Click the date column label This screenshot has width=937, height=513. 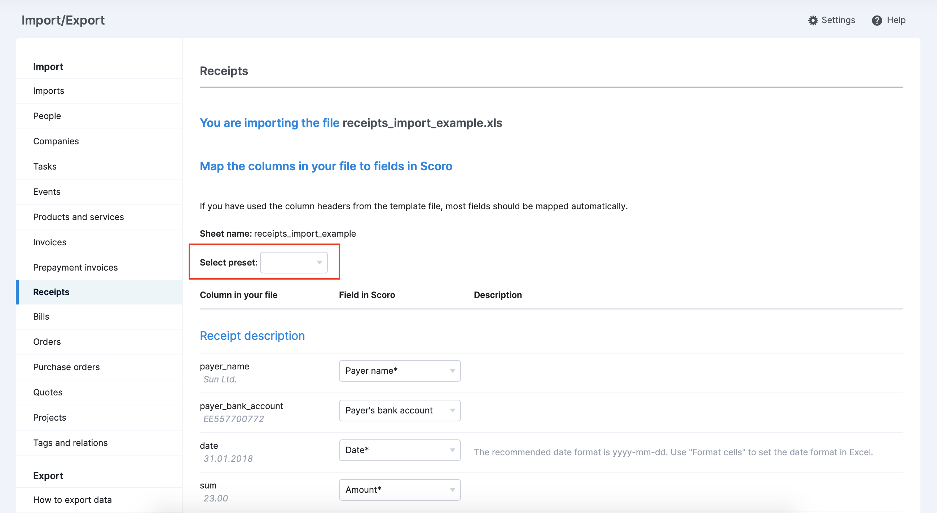point(209,446)
